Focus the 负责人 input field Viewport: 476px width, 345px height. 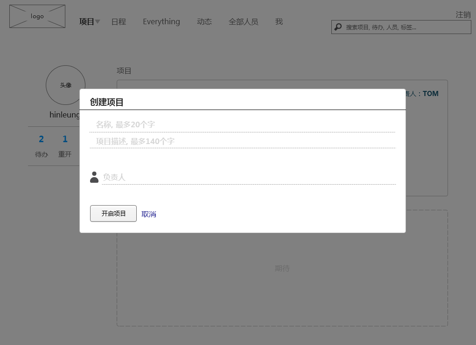[248, 177]
